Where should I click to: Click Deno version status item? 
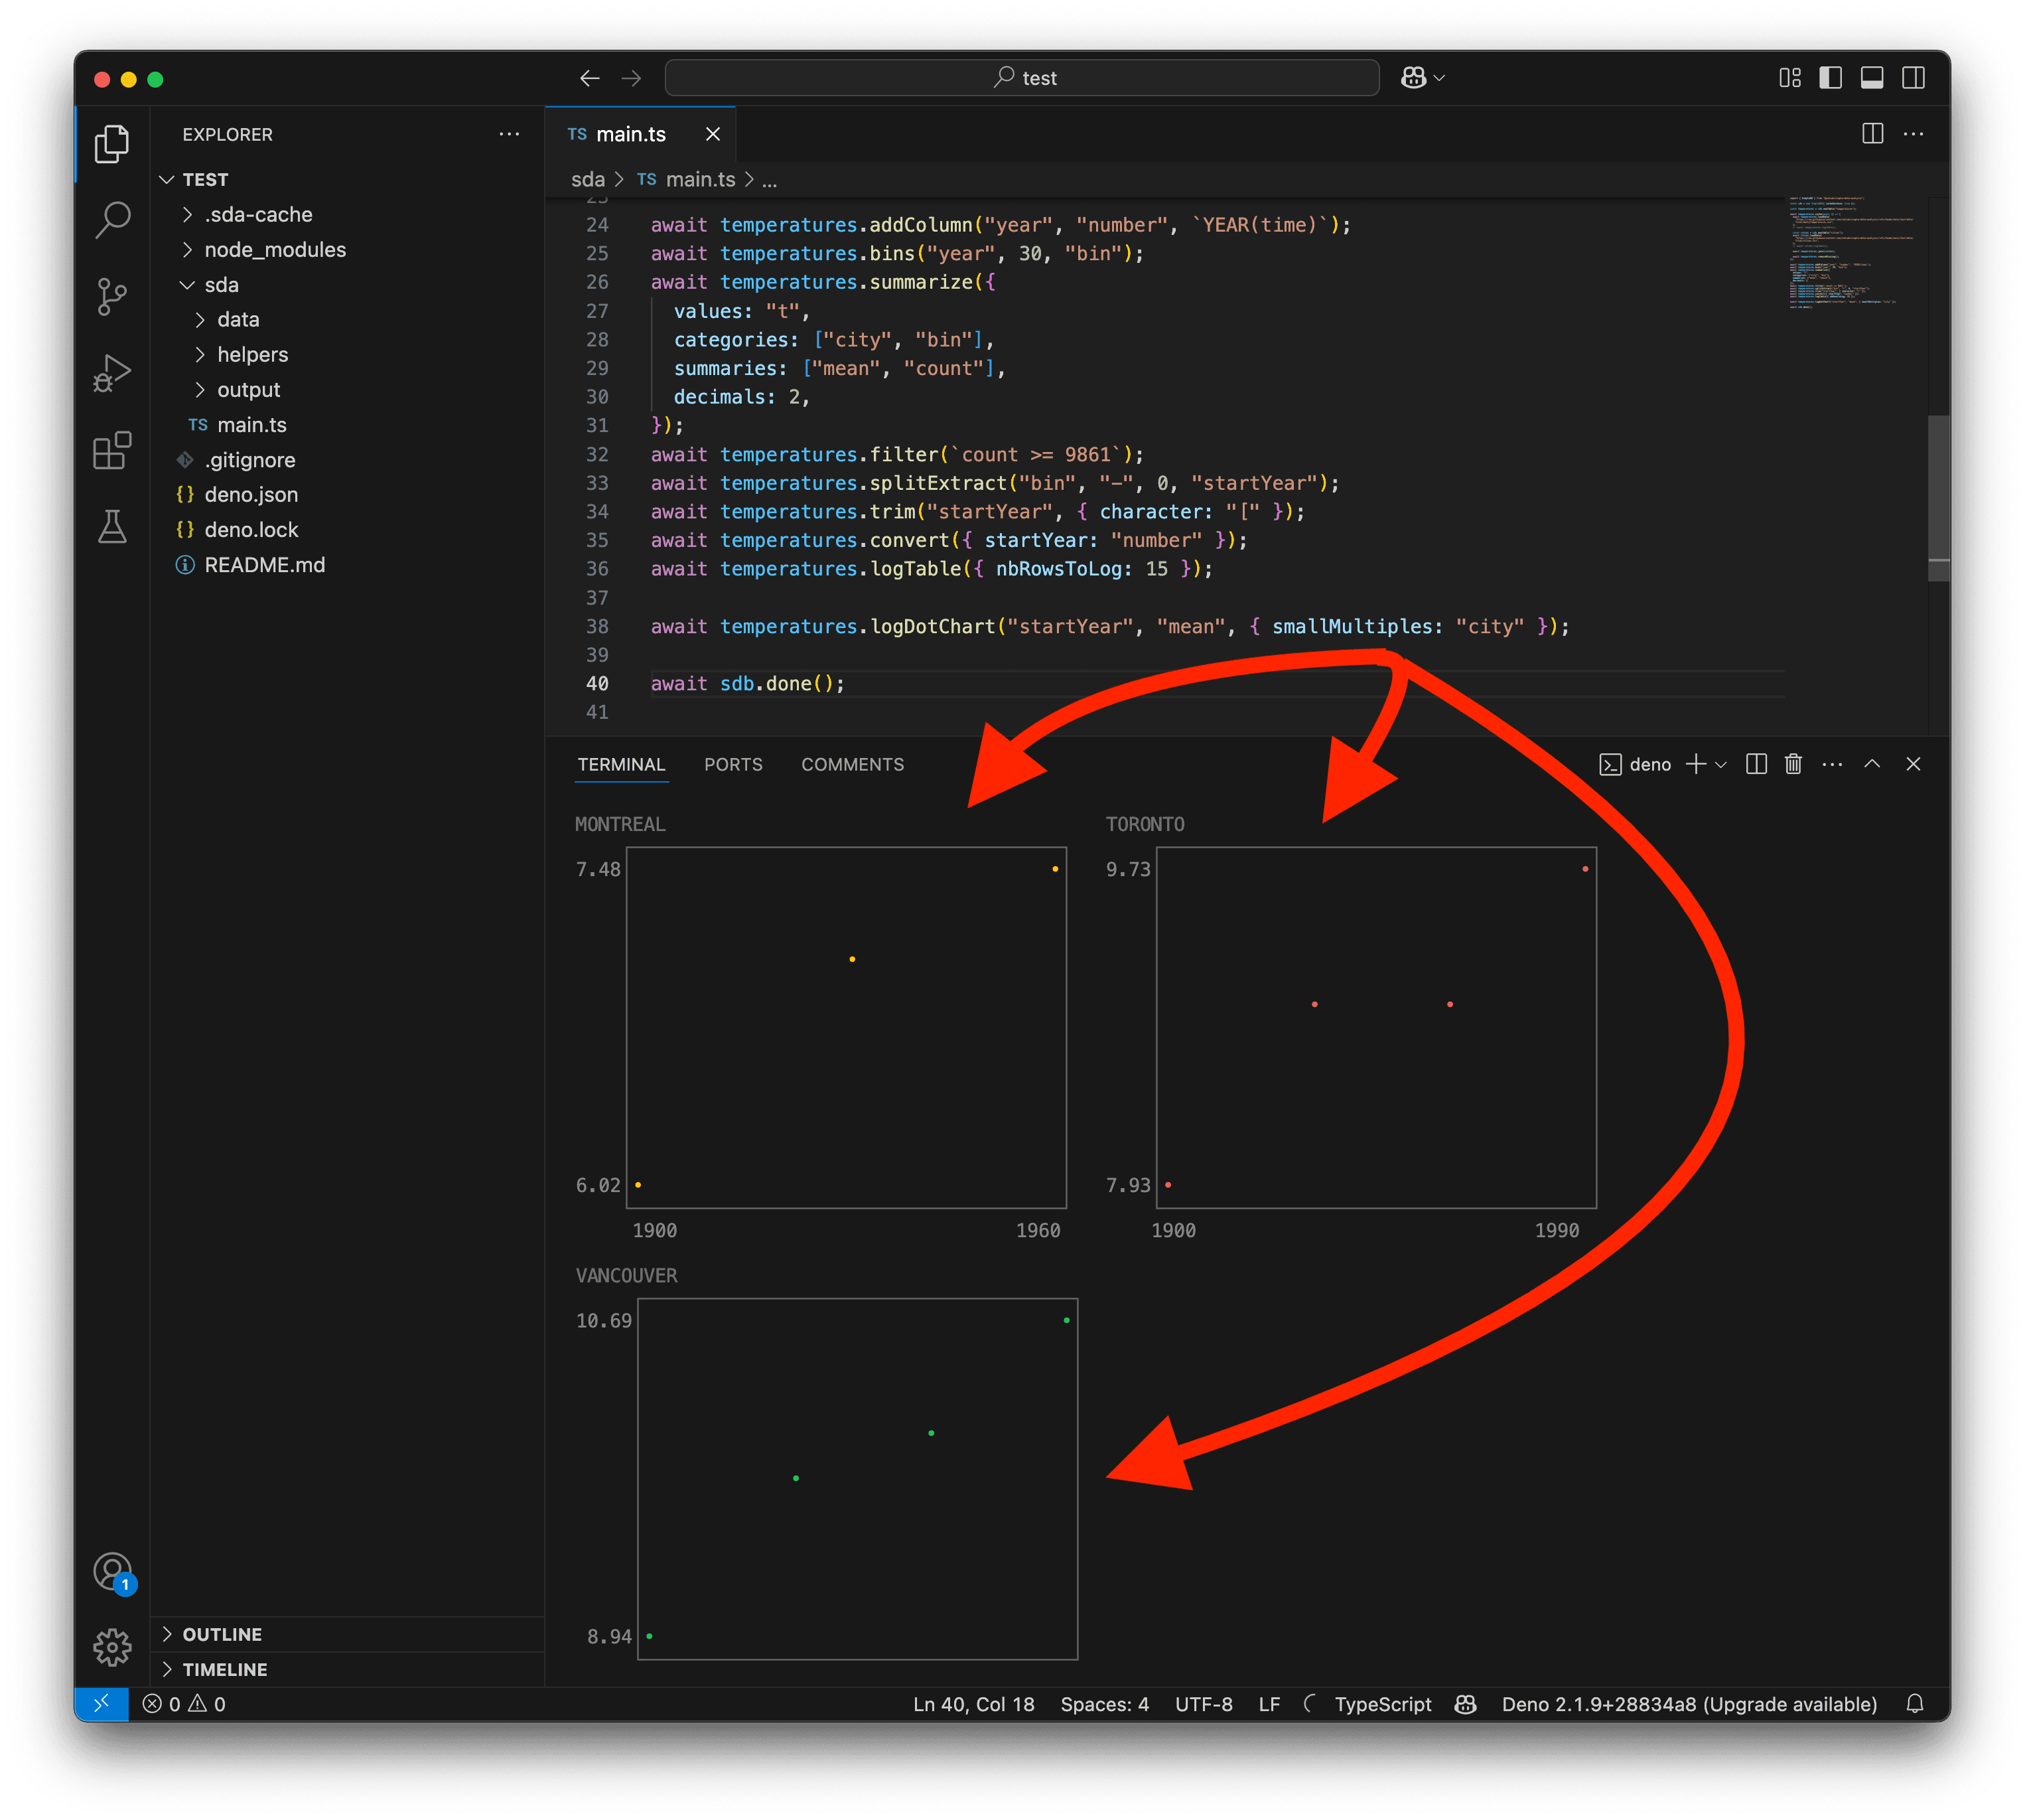[1689, 1704]
